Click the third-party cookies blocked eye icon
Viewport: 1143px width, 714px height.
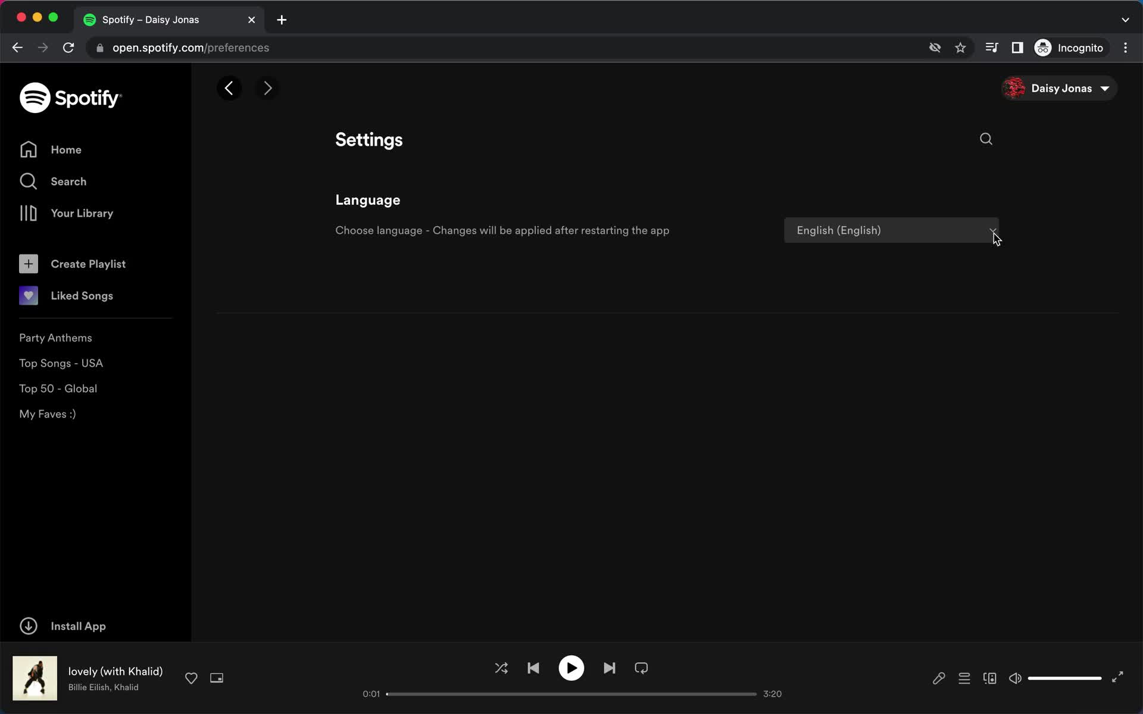[935, 48]
